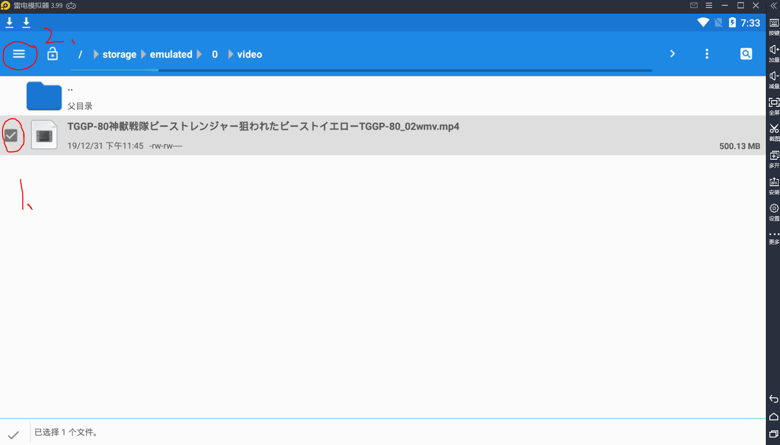Click emulator volume down icon
Image resolution: width=780 pixels, height=445 pixels.
point(774,79)
